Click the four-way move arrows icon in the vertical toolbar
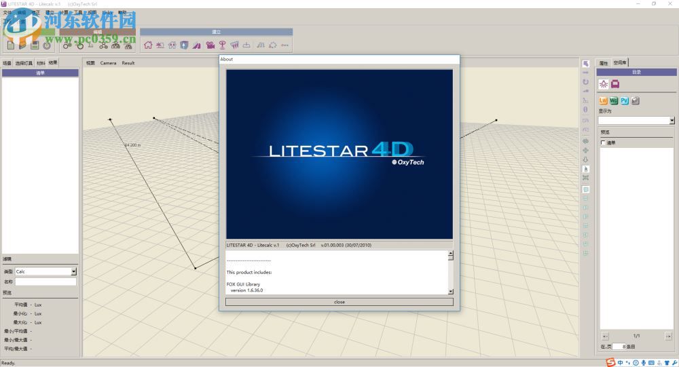The width and height of the screenshot is (679, 367). [x=585, y=150]
